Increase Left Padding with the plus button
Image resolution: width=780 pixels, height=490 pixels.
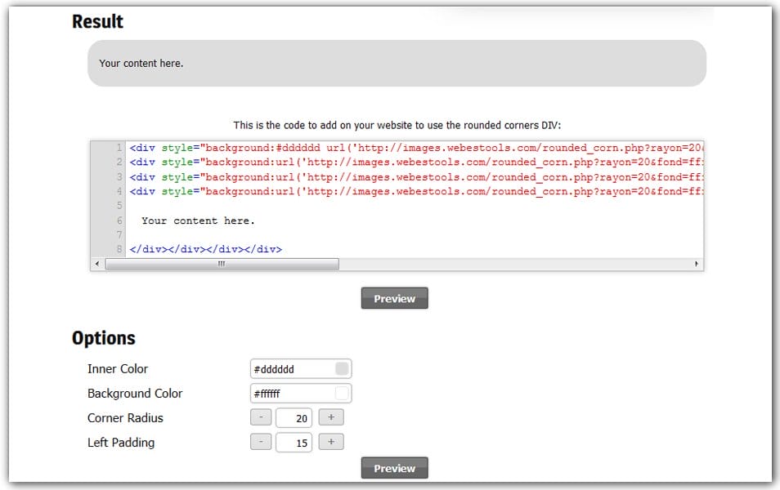point(331,442)
